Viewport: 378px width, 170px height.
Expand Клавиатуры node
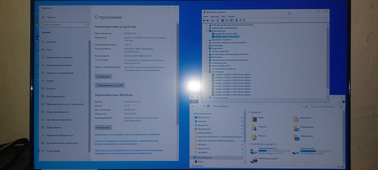pos(207,45)
